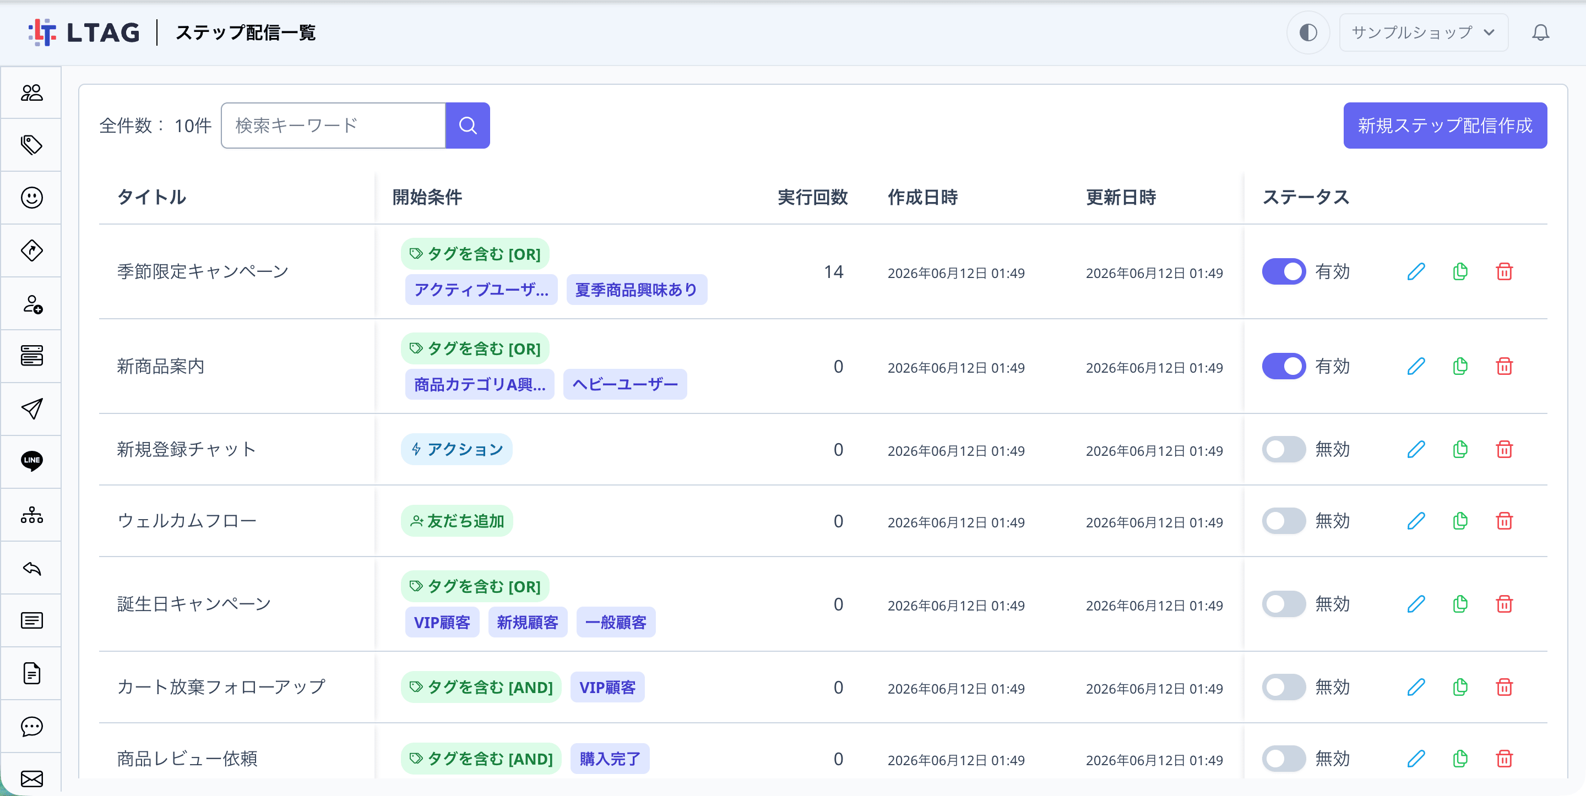This screenshot has width=1586, height=796.
Task: Click the 更新日時 column header
Action: coord(1121,197)
